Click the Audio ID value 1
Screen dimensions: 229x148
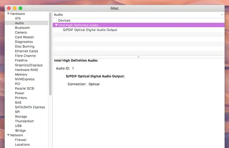coord(73,68)
